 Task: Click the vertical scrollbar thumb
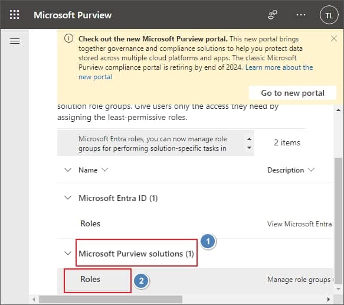click(339, 220)
